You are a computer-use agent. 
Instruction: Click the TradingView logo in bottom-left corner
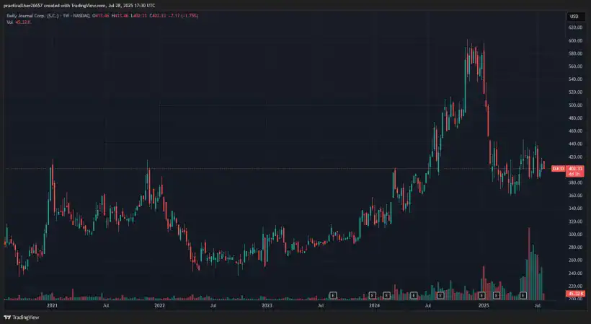click(x=20, y=317)
